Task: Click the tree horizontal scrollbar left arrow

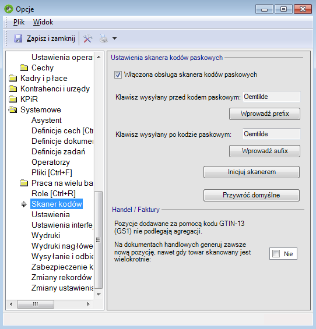Action: [11, 304]
